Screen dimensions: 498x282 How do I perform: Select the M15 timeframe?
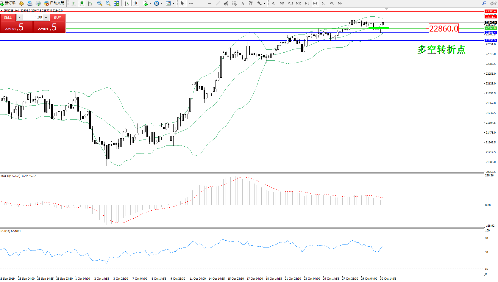tap(290, 3)
